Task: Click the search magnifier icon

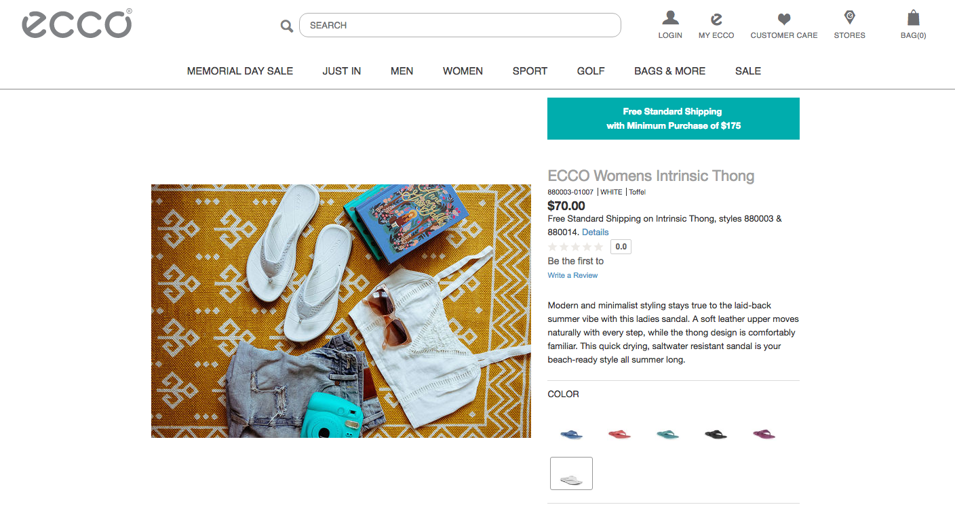Action: 287,26
